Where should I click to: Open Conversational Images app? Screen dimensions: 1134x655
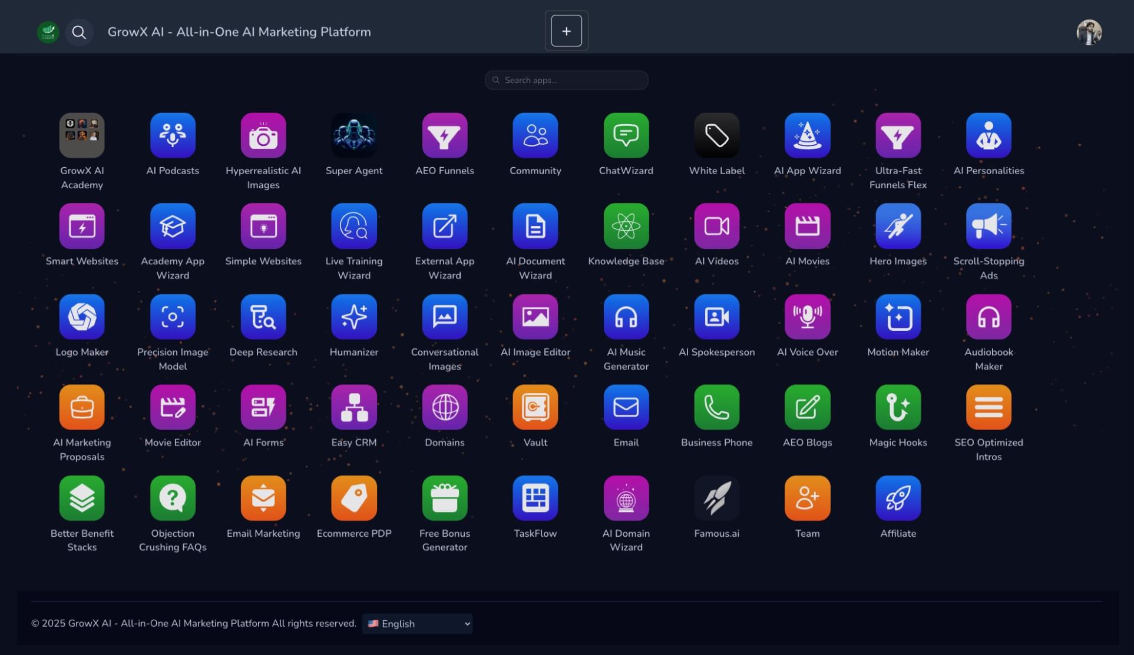coord(445,317)
